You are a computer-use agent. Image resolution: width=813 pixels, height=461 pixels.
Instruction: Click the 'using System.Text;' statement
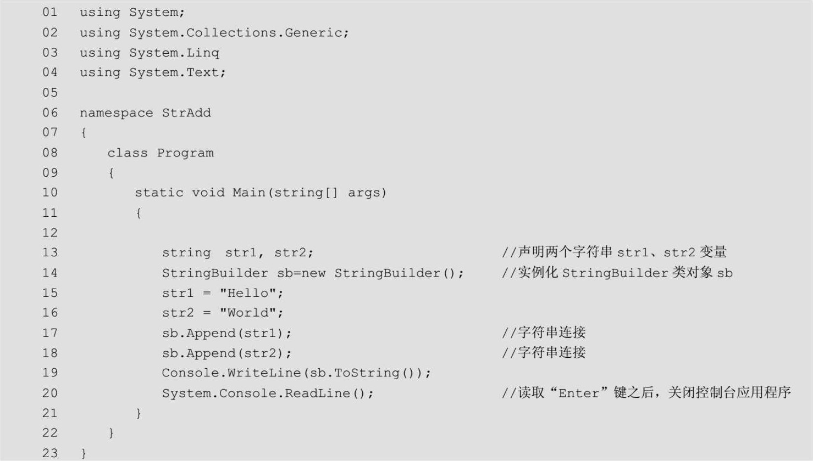152,72
